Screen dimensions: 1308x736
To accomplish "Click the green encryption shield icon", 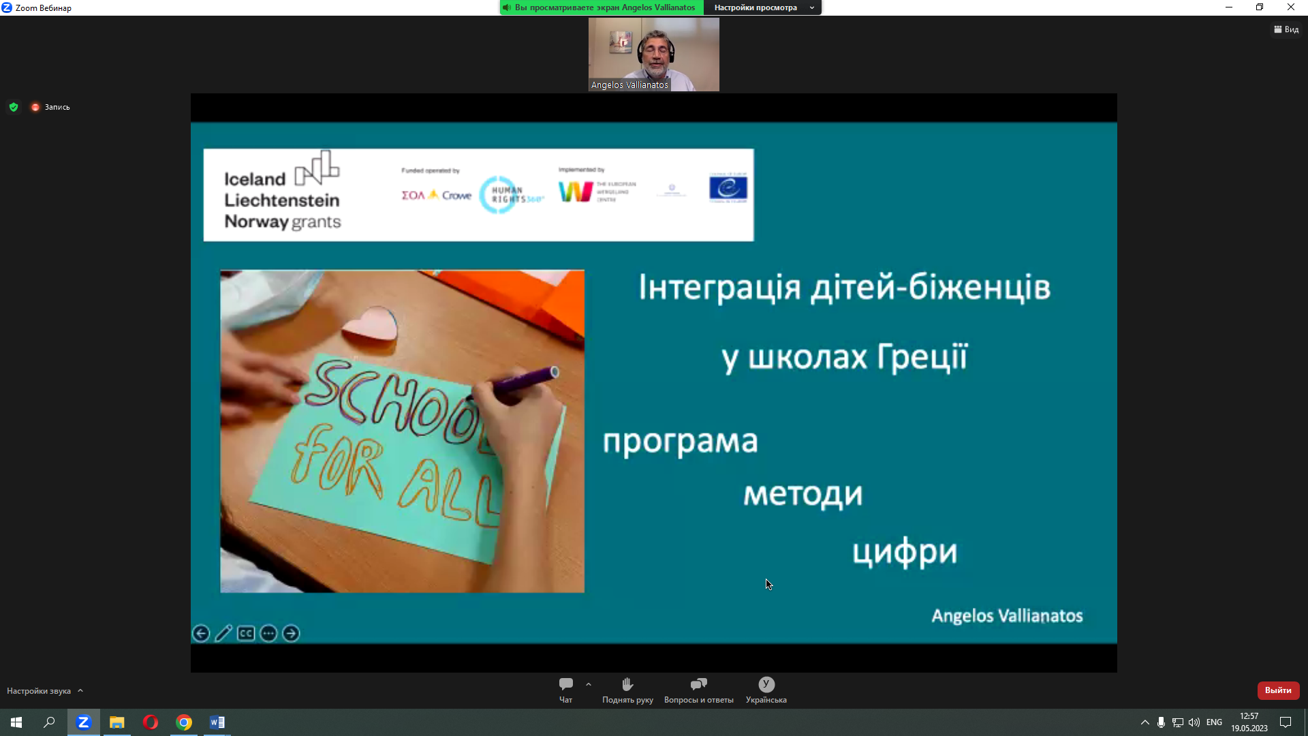I will 14,107.
